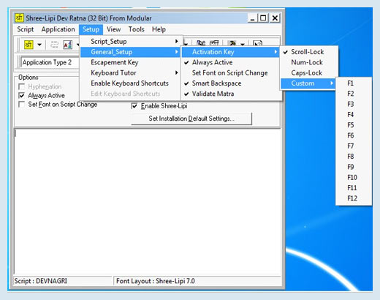The width and height of the screenshot is (380, 300).
Task: Click the cursor box icon at toolbar end
Action: click(x=257, y=43)
